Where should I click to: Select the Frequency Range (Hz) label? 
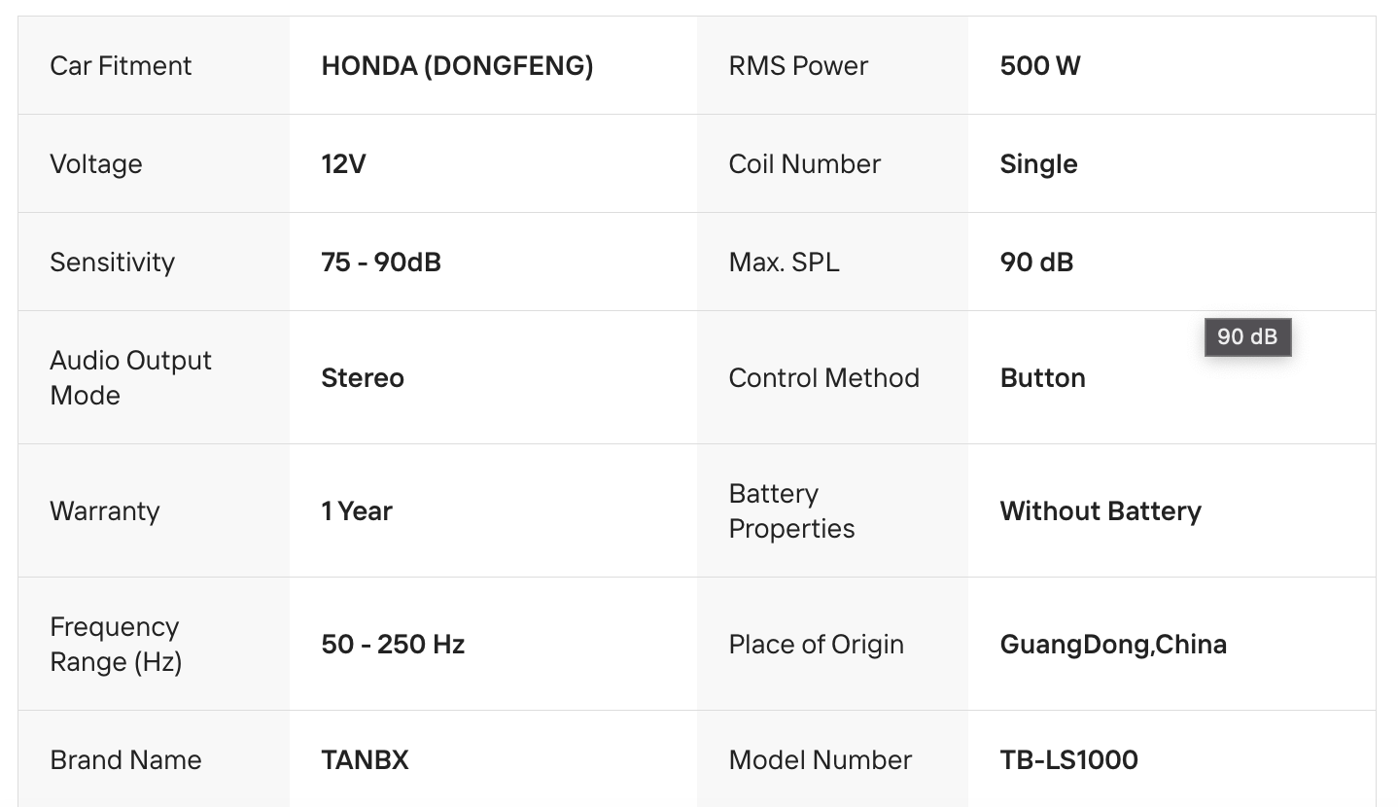coord(116,645)
